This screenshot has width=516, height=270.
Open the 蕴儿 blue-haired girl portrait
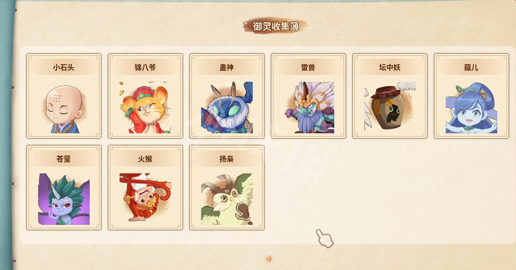(x=471, y=108)
